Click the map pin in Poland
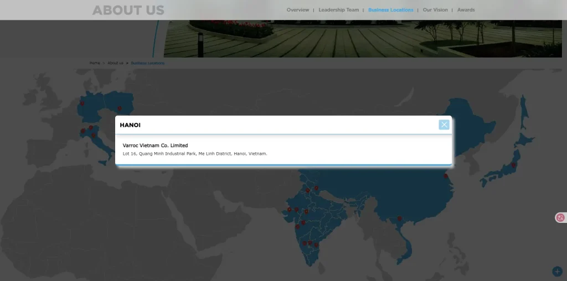The width and height of the screenshot is (567, 281). (120, 108)
